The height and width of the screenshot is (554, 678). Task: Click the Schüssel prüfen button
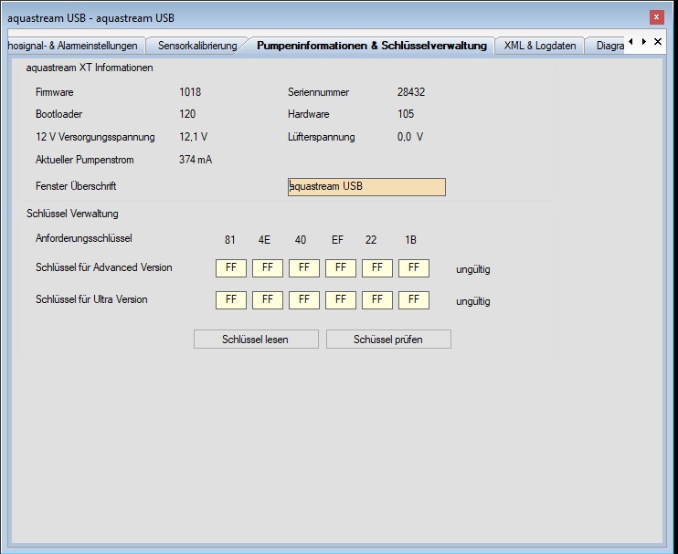(388, 339)
